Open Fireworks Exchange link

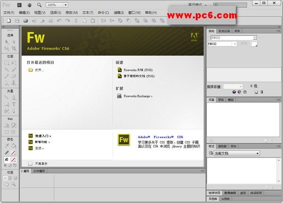coord(138,96)
